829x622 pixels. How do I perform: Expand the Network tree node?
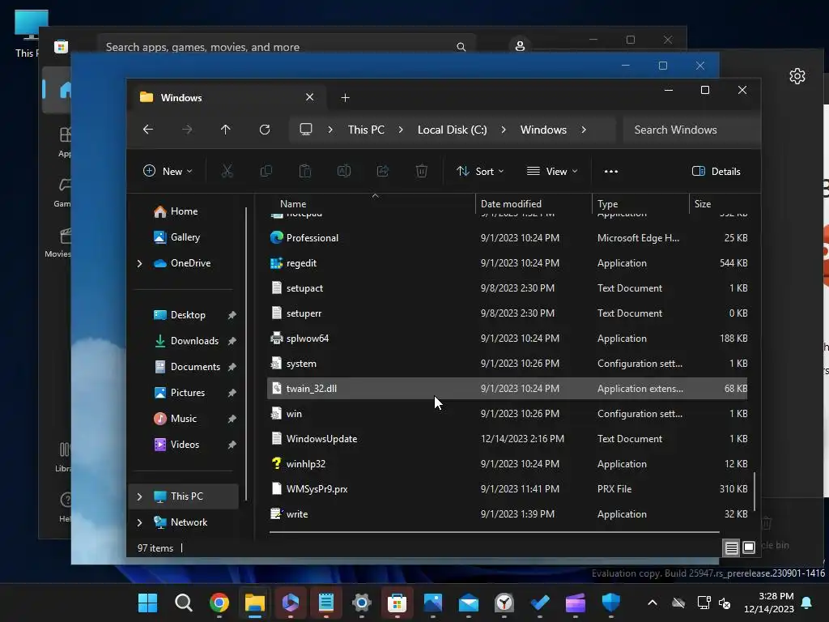pos(139,522)
